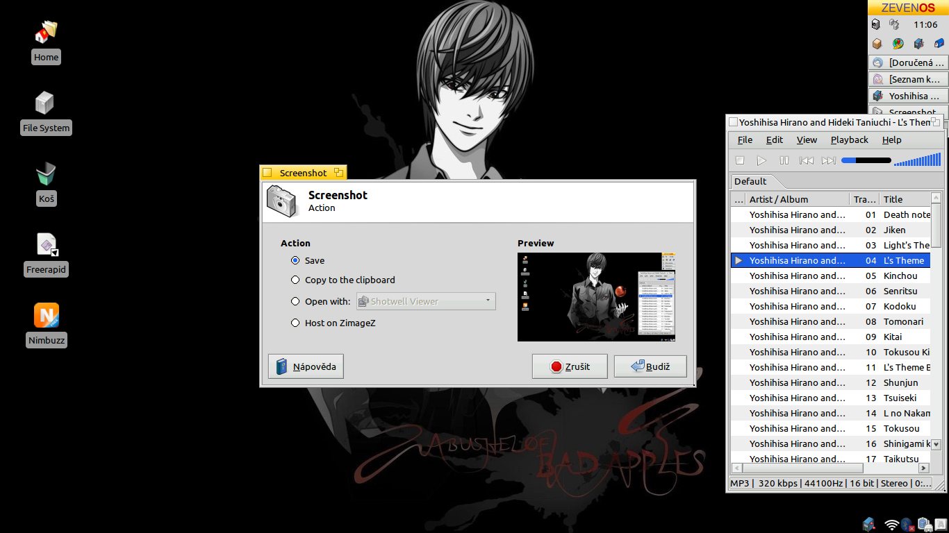Click the music player tray icon at the bottom
Image resolution: width=949 pixels, height=533 pixels.
(869, 524)
